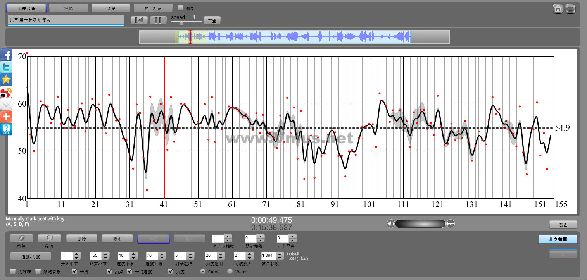Select the eraser tool (擦除)
The width and height of the screenshot is (587, 280).
[x=21, y=239]
